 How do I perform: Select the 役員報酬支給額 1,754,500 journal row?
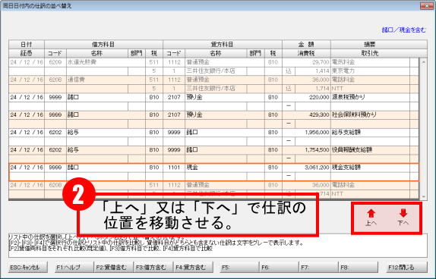tap(213, 154)
